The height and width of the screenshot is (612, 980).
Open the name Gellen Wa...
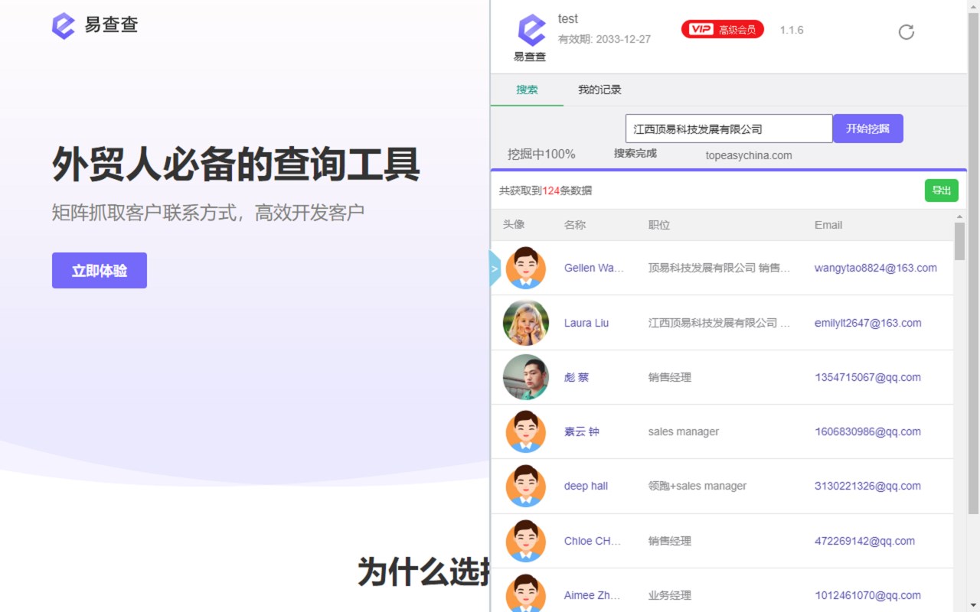point(594,268)
